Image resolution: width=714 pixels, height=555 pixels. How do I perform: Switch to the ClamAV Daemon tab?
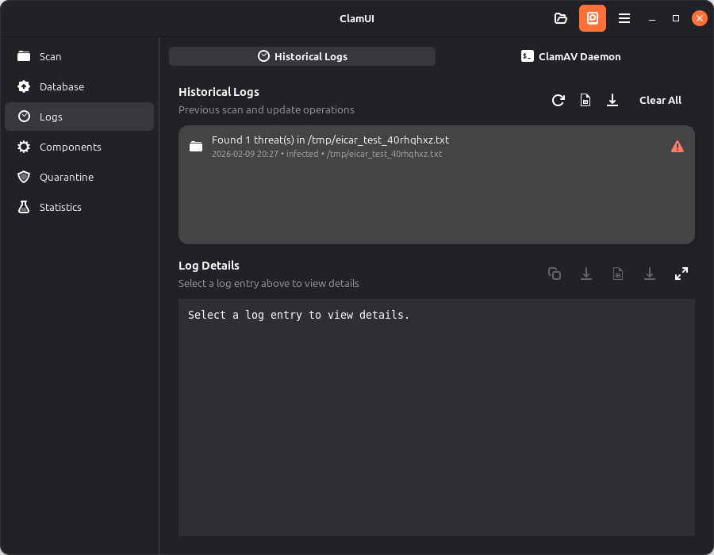tap(570, 56)
